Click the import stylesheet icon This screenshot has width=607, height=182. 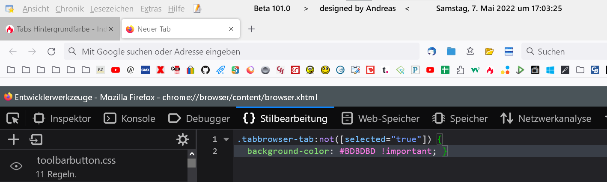click(x=36, y=139)
